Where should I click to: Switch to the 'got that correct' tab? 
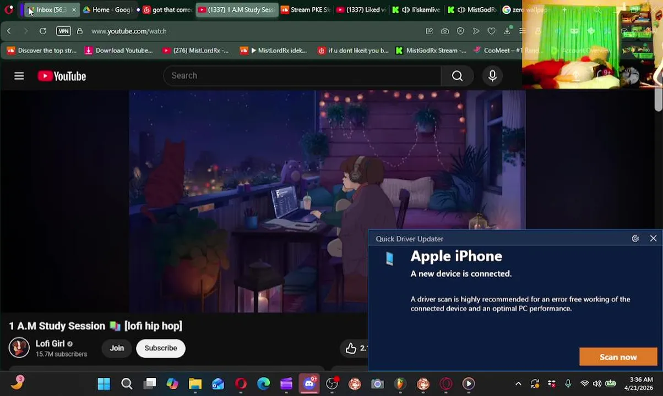(167, 10)
